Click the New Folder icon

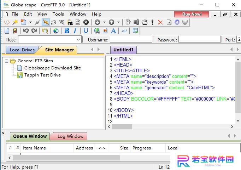pos(145,22)
